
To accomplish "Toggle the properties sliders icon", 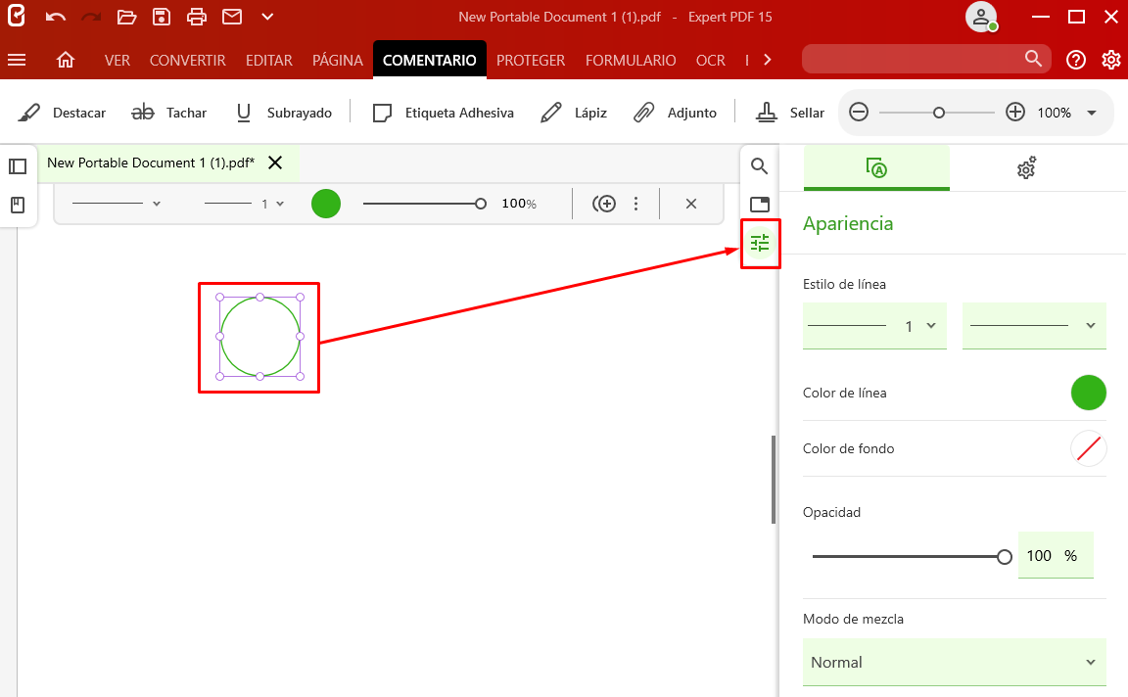I will 760,243.
